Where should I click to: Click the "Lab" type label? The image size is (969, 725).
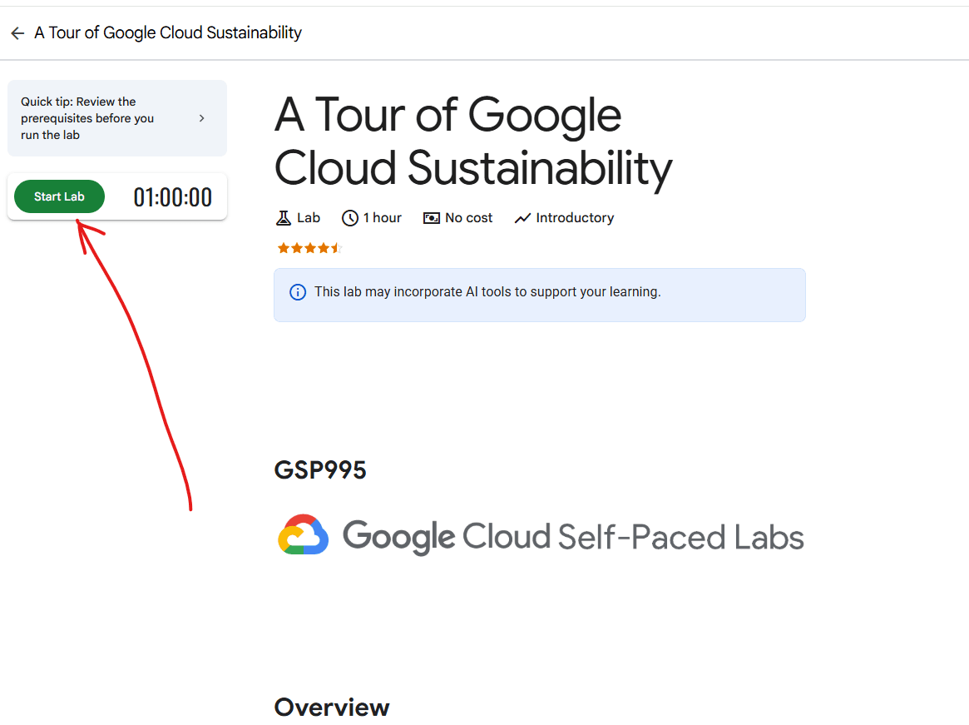point(309,218)
